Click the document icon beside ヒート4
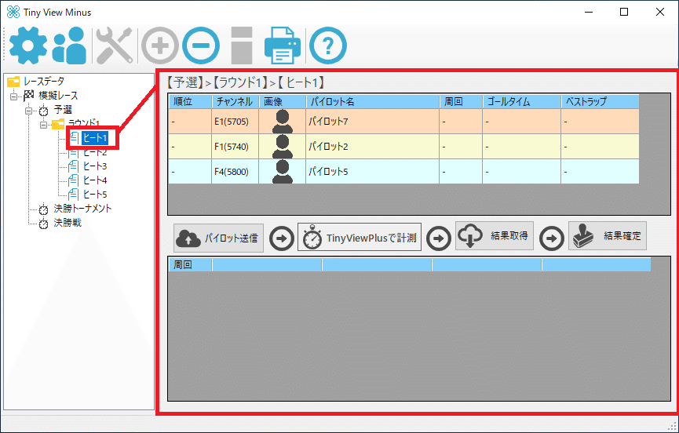Screen dimensions: 679x433 pos(74,180)
